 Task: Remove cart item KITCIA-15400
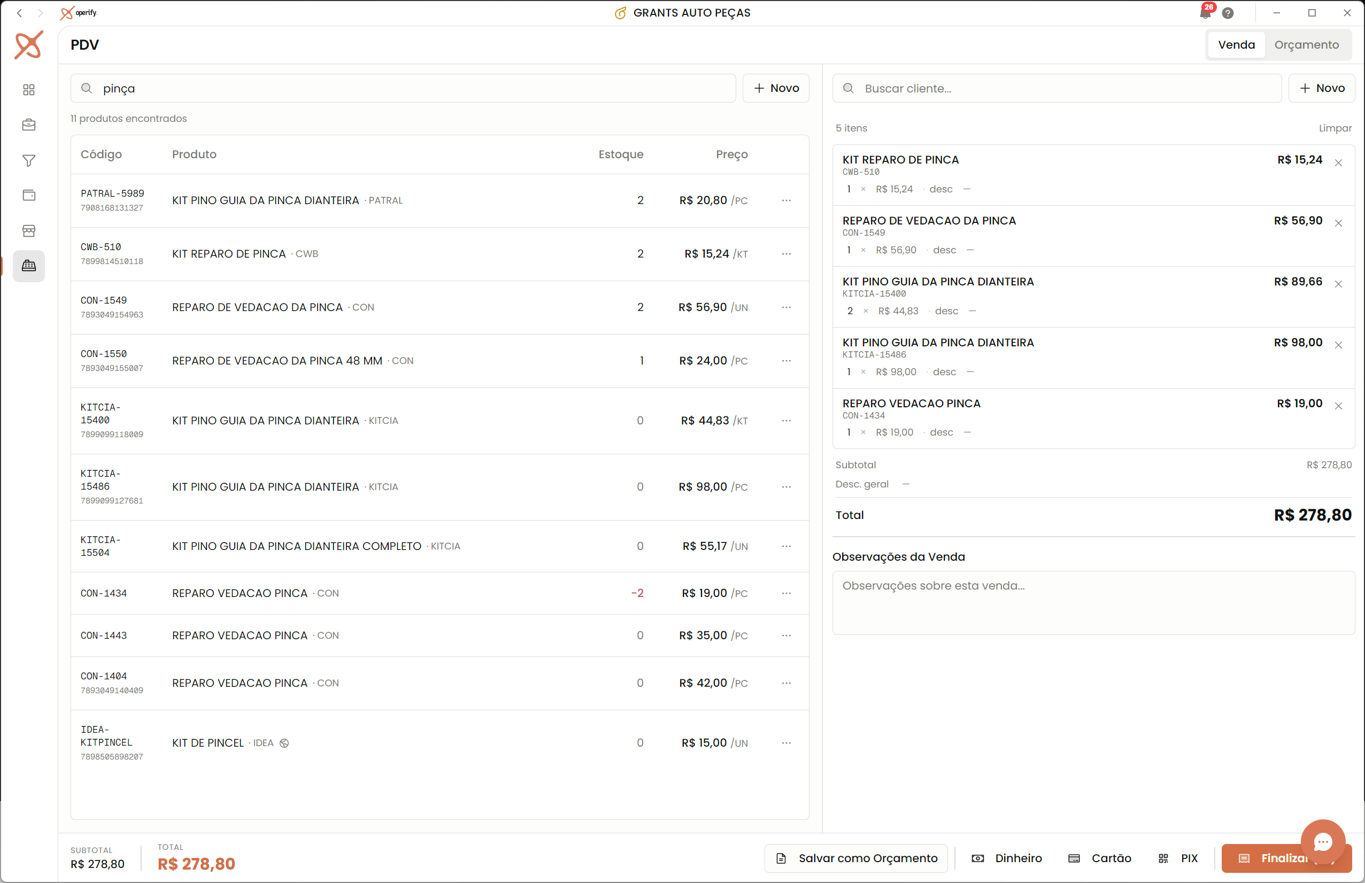[x=1338, y=284]
